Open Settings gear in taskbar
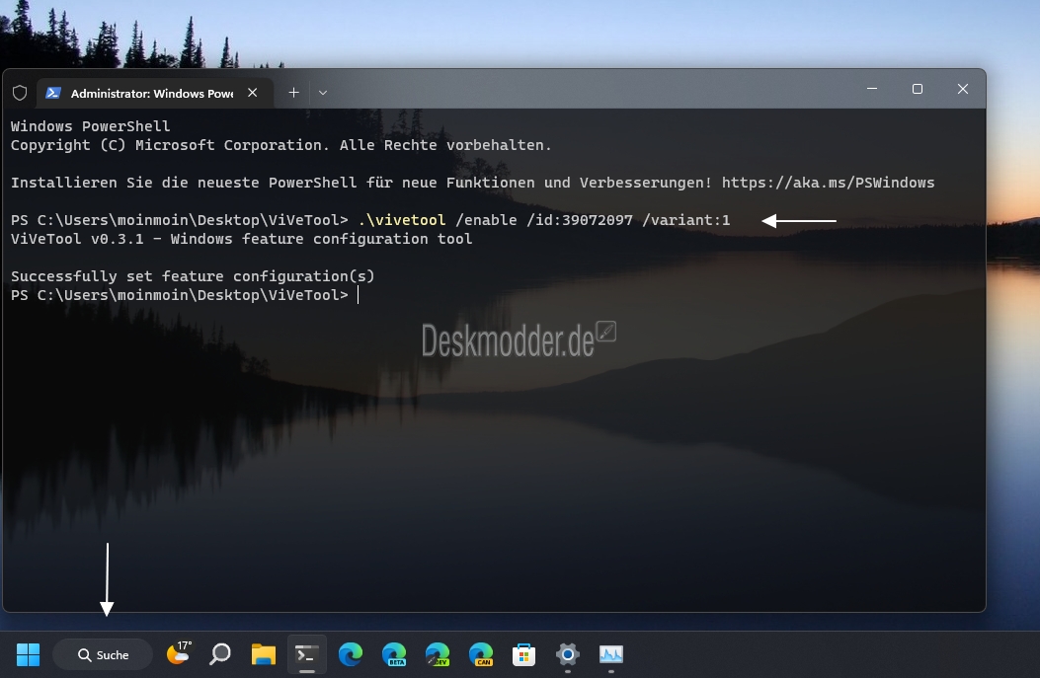The image size is (1040, 678). 568,654
